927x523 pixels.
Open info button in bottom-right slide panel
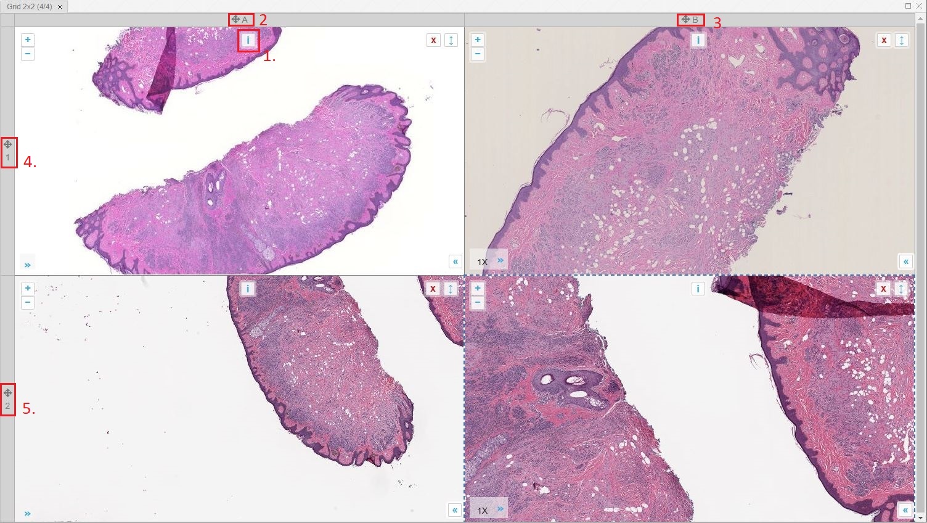coord(698,289)
